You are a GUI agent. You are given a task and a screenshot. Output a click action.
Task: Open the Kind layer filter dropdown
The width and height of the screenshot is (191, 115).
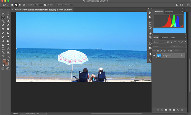pyautogui.click(x=159, y=42)
